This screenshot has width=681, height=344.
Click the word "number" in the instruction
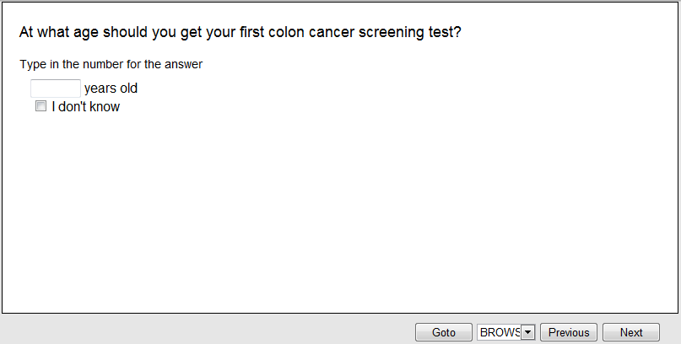(x=103, y=63)
